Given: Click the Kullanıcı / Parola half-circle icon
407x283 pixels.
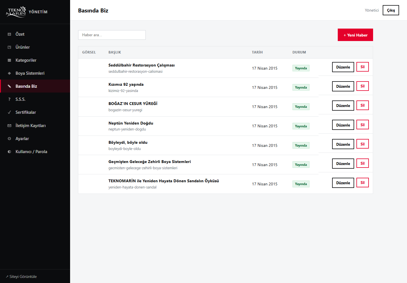Looking at the screenshot, I should [x=9, y=152].
